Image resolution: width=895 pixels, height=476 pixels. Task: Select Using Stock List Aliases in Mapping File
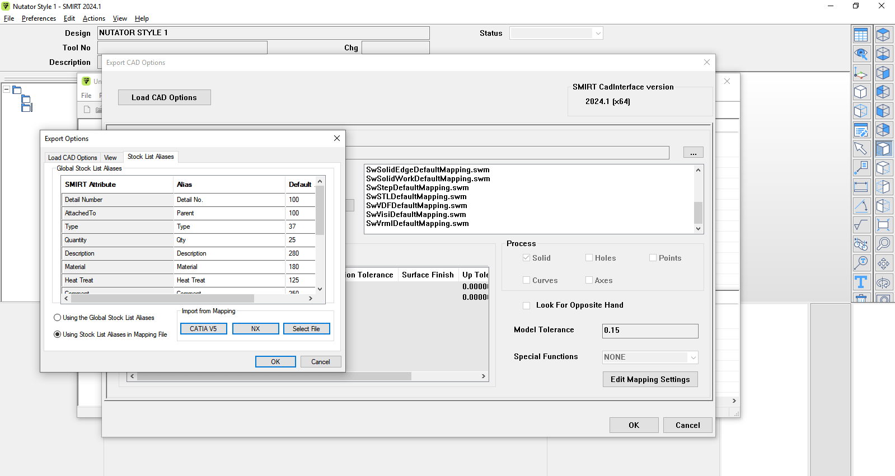pos(57,334)
